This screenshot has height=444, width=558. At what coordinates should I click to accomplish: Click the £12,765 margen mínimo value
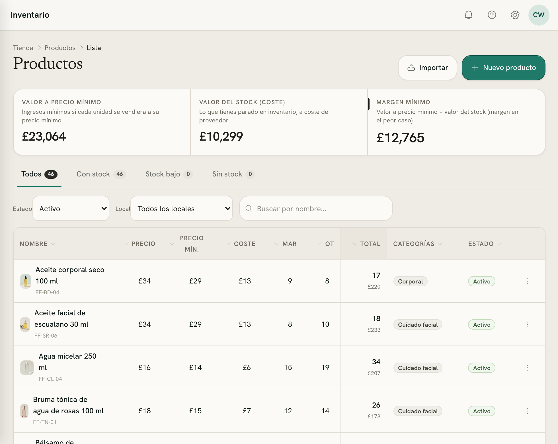[x=400, y=138]
